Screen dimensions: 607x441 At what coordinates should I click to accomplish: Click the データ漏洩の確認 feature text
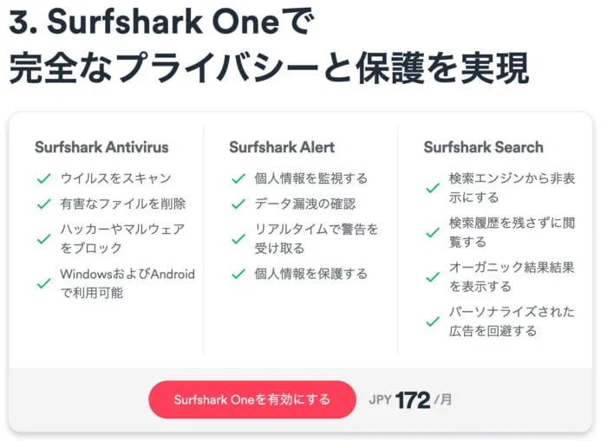tap(304, 204)
